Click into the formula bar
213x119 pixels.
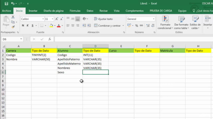[x=134, y=39]
